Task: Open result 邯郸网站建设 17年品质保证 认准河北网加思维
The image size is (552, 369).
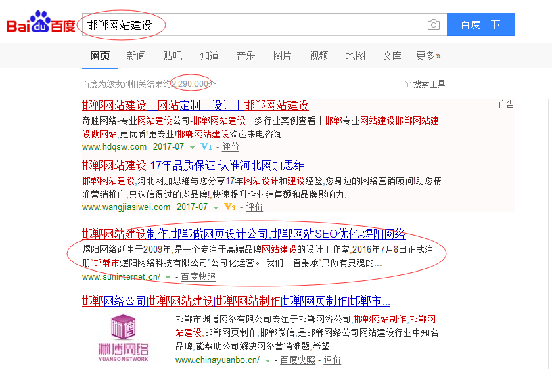Action: coord(193,165)
